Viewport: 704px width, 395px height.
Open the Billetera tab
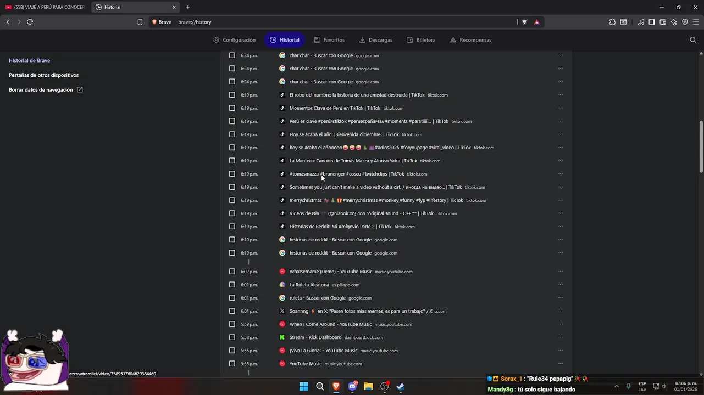[x=421, y=40]
